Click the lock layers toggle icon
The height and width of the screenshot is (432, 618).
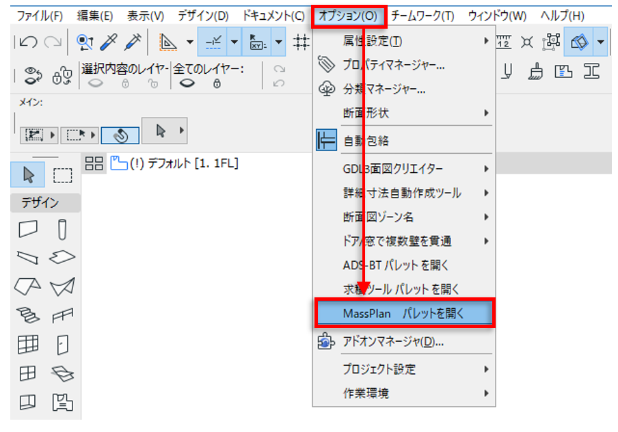(x=62, y=76)
